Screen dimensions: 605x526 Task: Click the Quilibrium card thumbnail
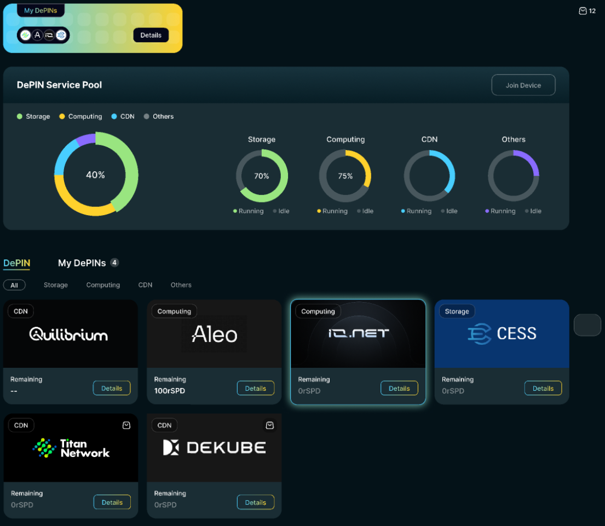71,334
